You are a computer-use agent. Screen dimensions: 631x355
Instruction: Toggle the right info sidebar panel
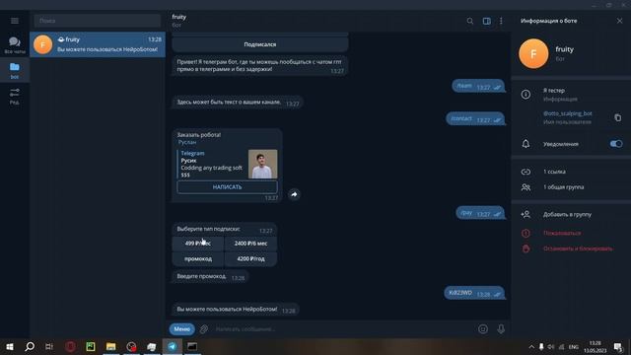486,21
